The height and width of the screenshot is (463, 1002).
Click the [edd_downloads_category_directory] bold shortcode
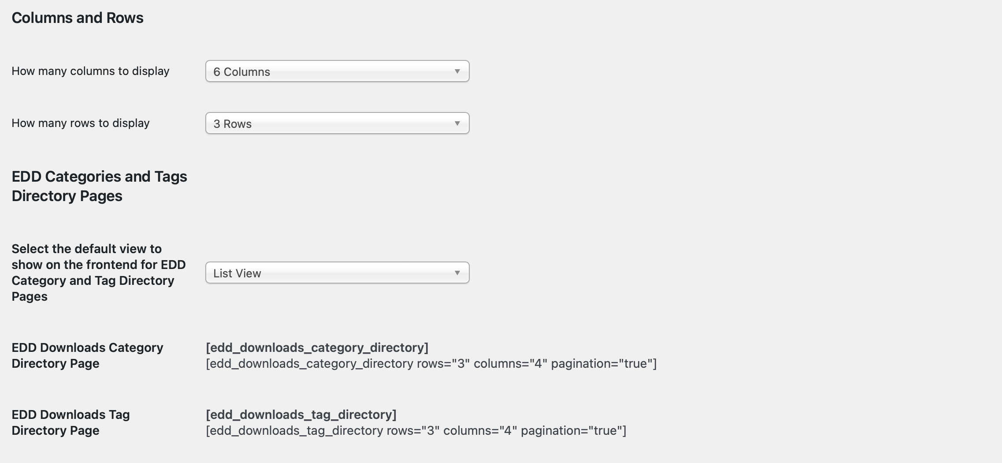pyautogui.click(x=317, y=347)
